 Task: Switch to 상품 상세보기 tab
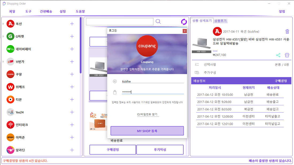click(202, 21)
